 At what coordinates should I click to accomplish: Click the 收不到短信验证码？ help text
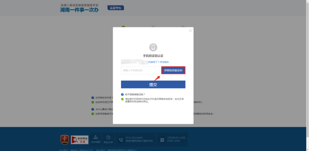pos(135,94)
